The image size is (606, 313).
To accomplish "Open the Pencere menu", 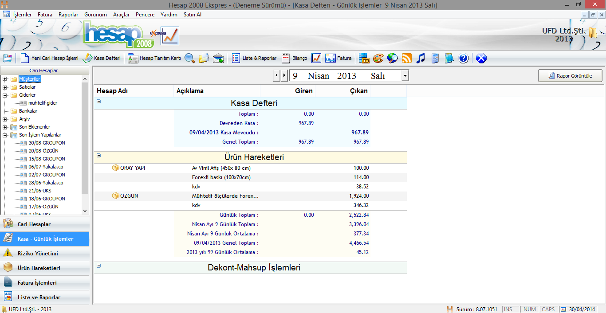I will [145, 15].
